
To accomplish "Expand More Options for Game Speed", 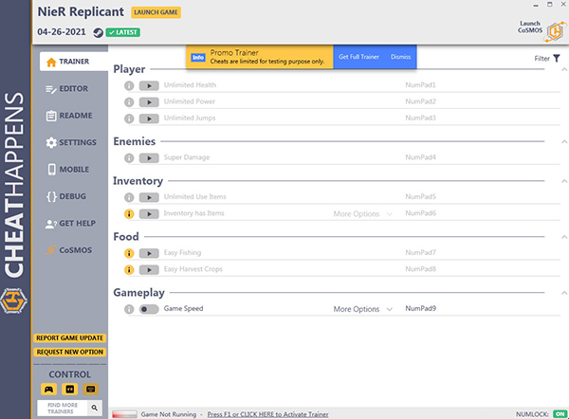I will point(363,309).
